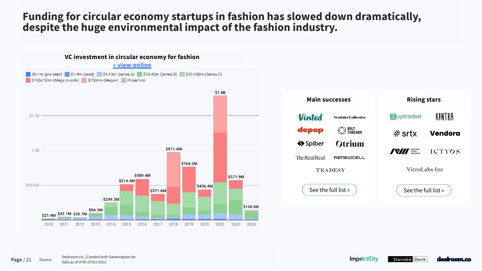Click the dealroom.co footer logo
The width and height of the screenshot is (482, 271).
pyautogui.click(x=453, y=259)
